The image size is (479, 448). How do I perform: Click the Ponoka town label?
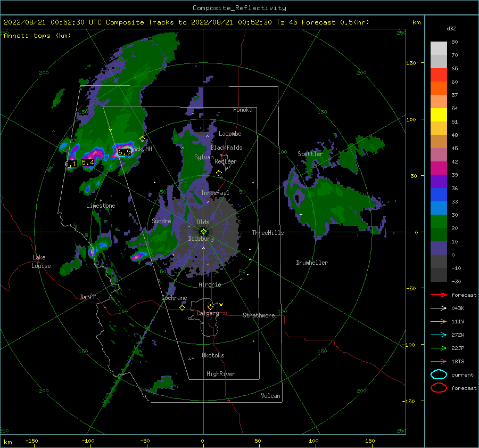[x=243, y=110]
